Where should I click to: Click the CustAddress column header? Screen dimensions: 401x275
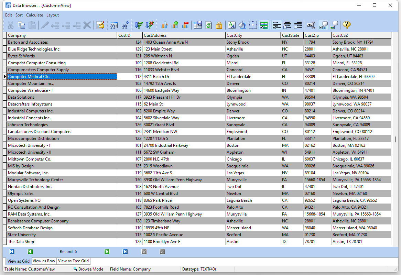coord(184,35)
